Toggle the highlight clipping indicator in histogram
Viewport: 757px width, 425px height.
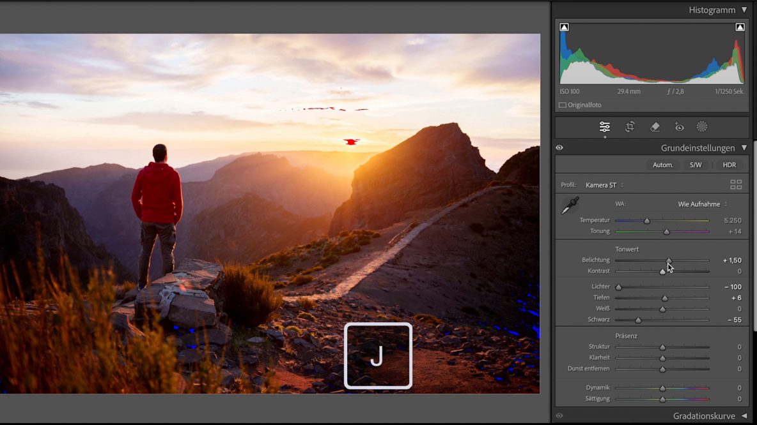pyautogui.click(x=740, y=27)
